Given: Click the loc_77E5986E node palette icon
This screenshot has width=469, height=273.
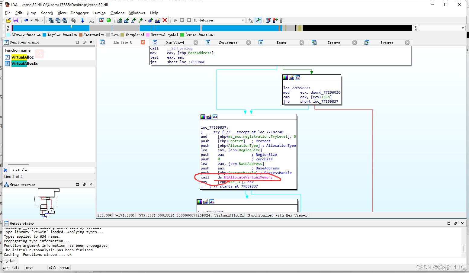Looking at the screenshot, I should [285, 77].
